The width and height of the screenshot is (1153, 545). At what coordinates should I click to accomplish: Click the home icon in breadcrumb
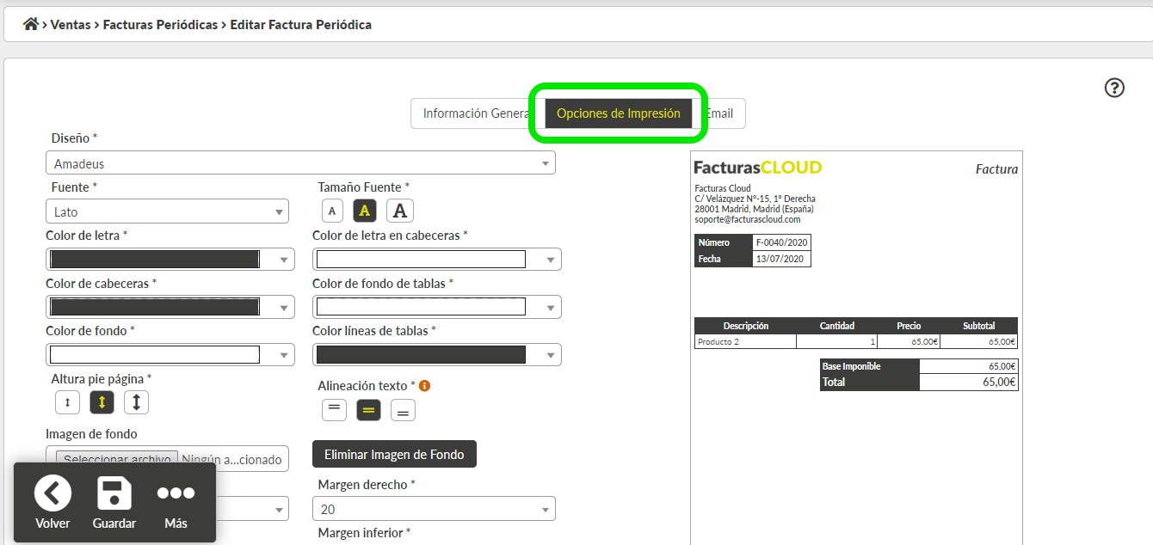[31, 24]
